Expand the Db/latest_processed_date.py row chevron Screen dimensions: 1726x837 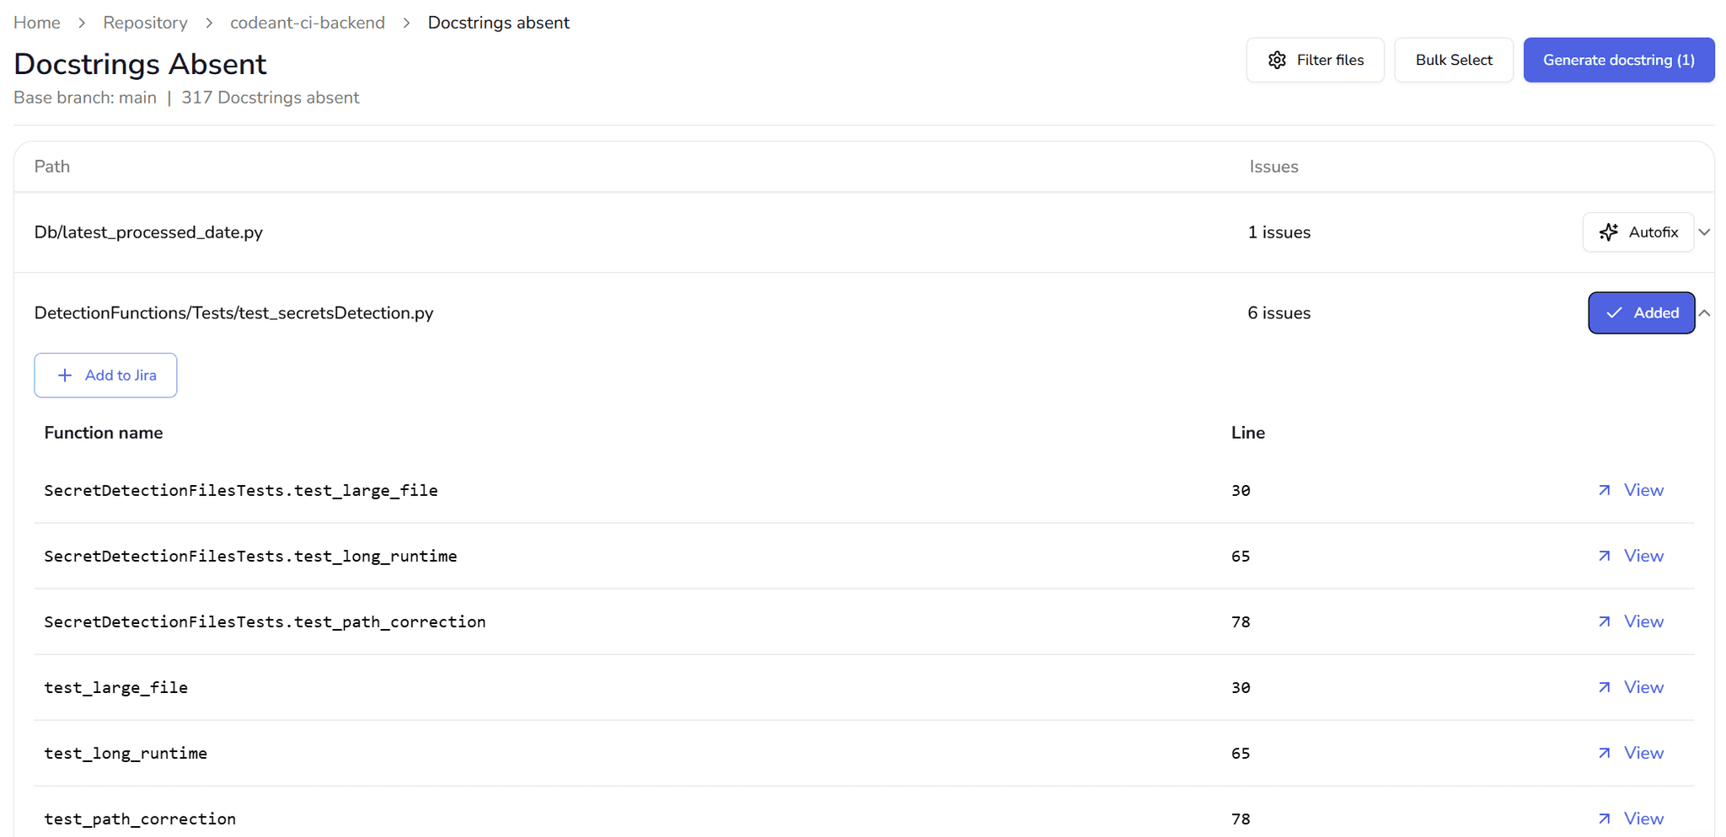tap(1704, 232)
